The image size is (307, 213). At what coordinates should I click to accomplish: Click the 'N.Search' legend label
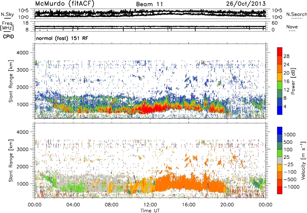pos(296,14)
